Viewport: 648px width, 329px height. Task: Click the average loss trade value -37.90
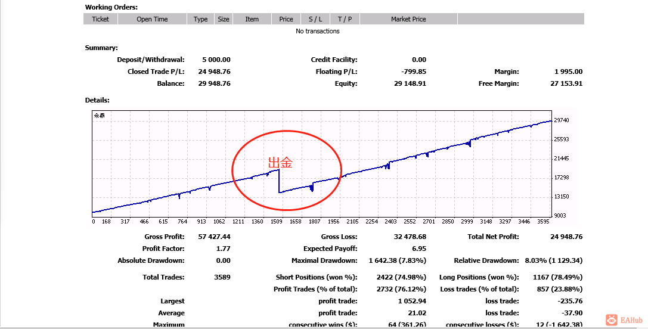[572, 314]
